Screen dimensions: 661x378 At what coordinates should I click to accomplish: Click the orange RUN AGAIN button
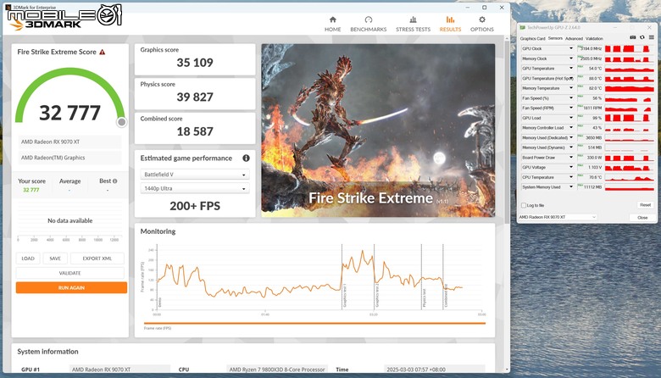71,288
